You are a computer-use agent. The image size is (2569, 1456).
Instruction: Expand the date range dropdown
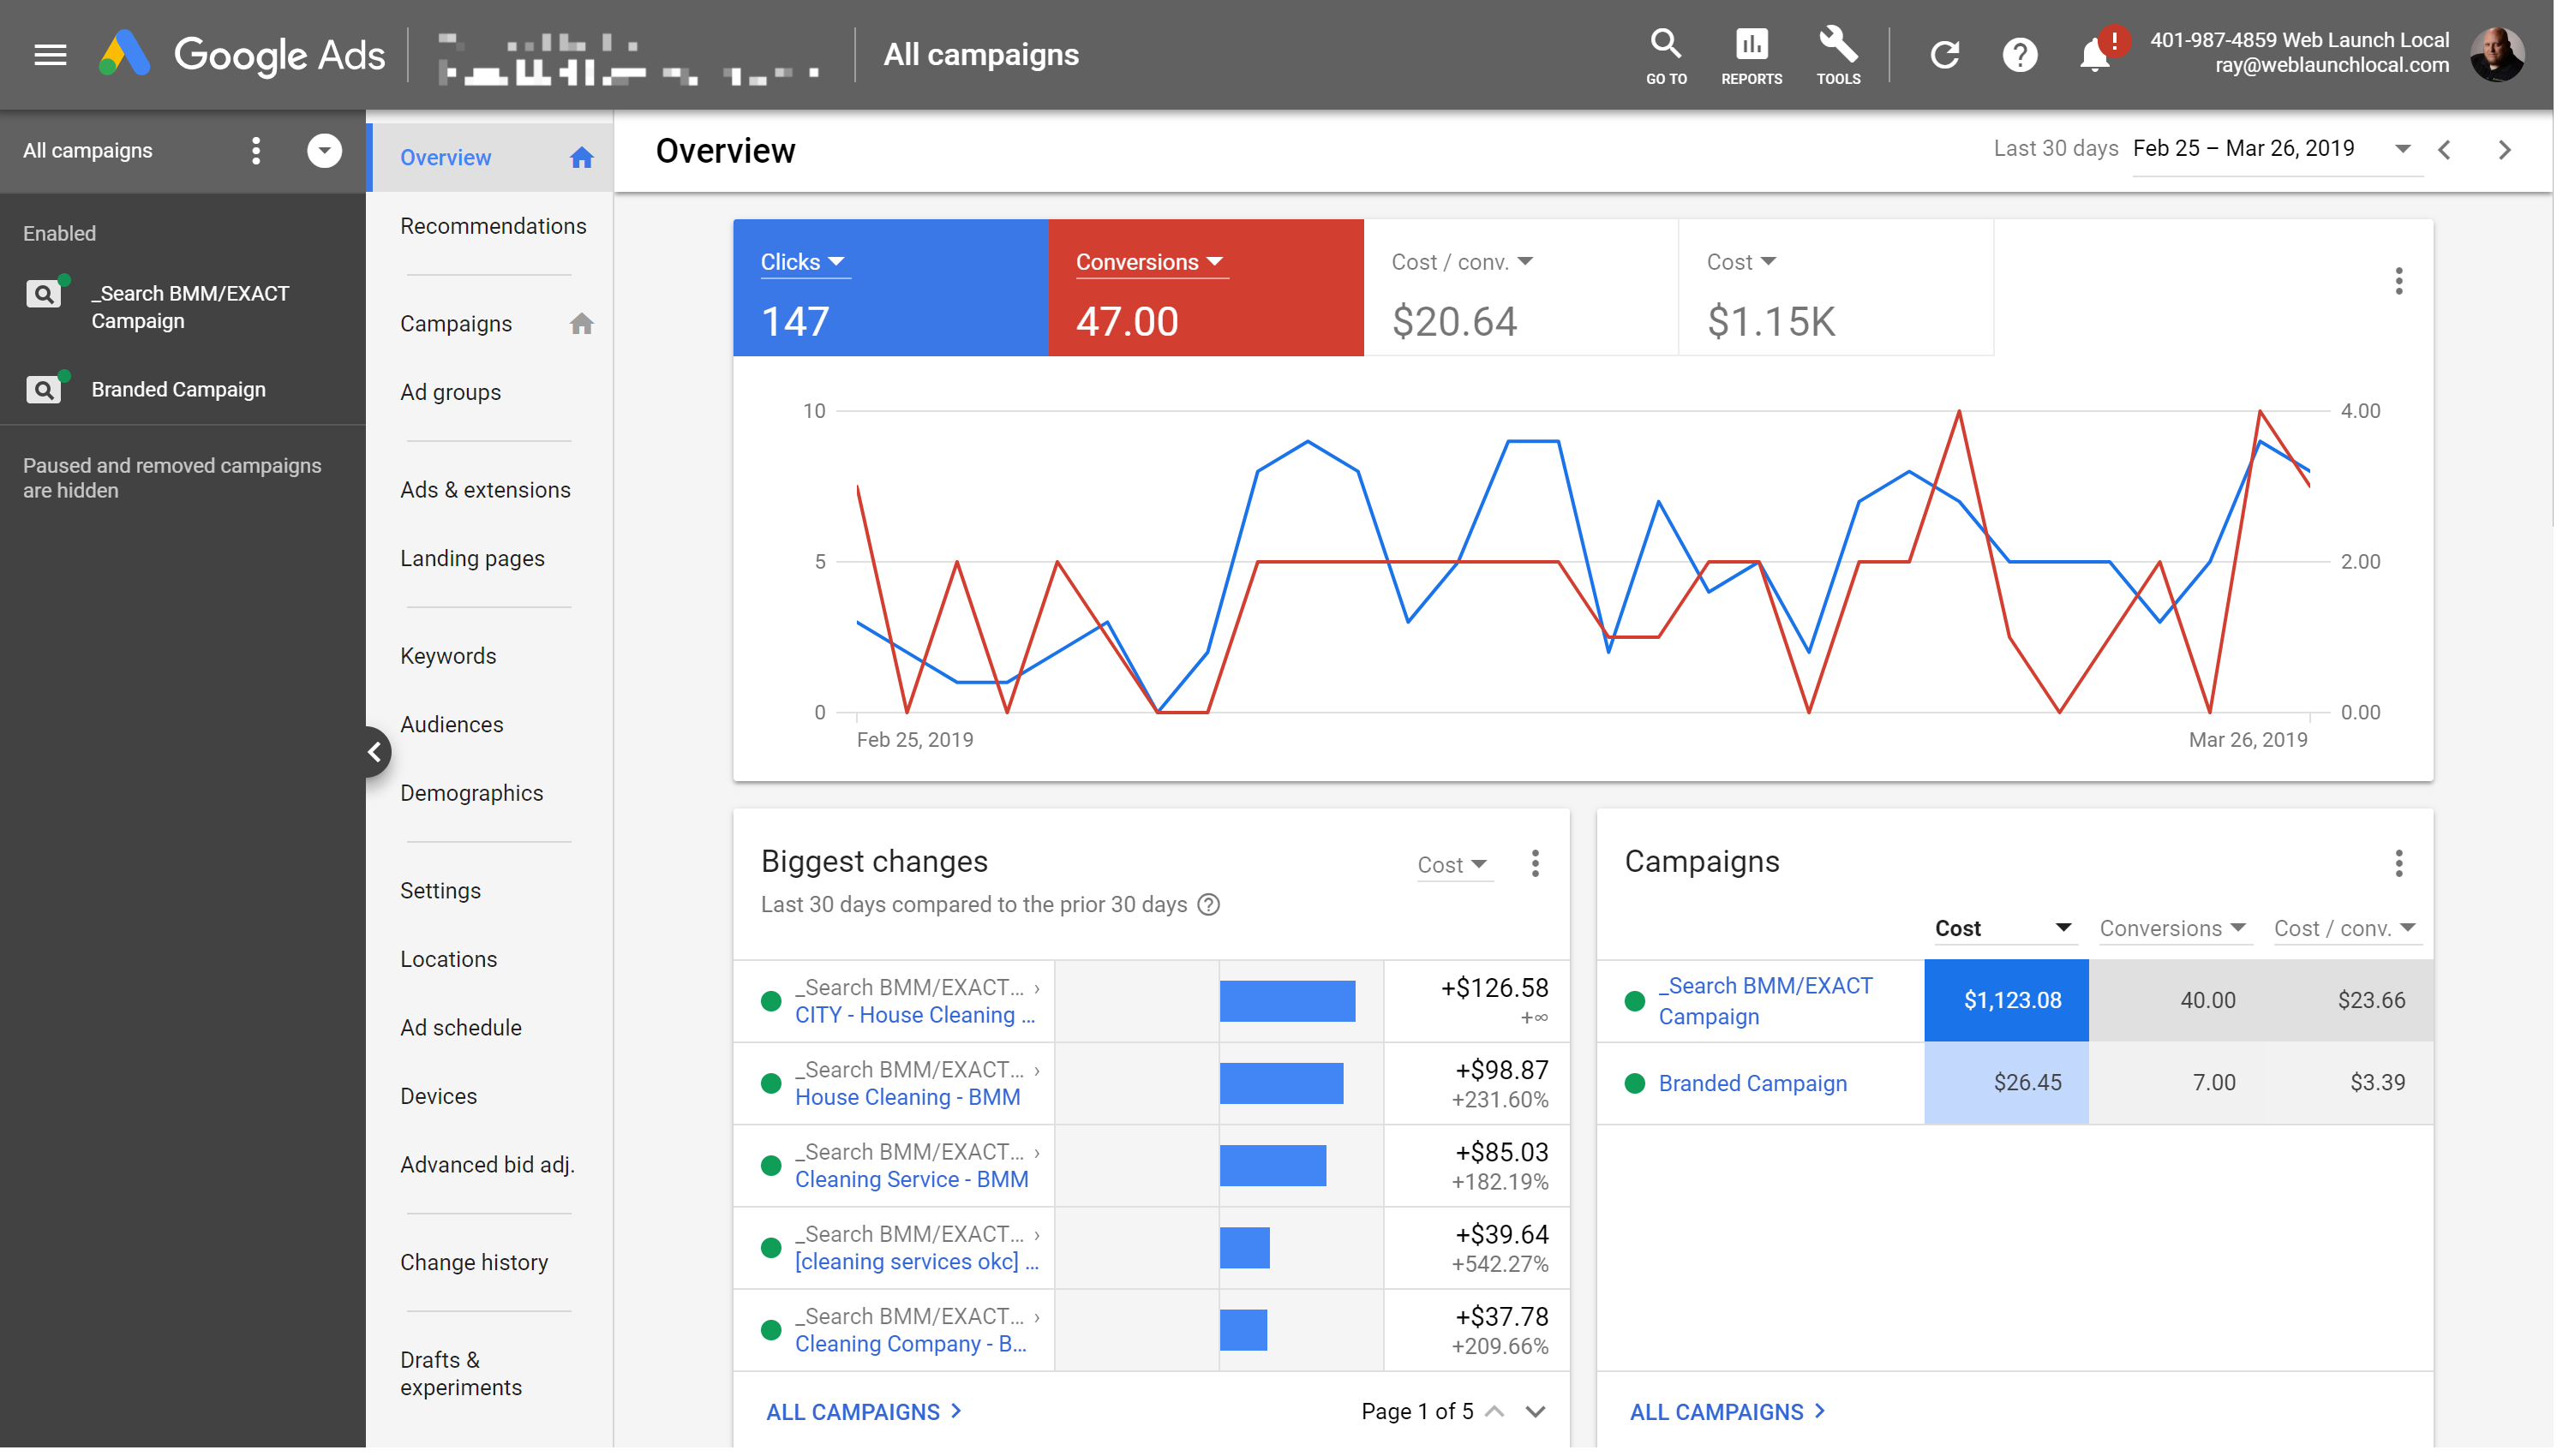click(2402, 149)
